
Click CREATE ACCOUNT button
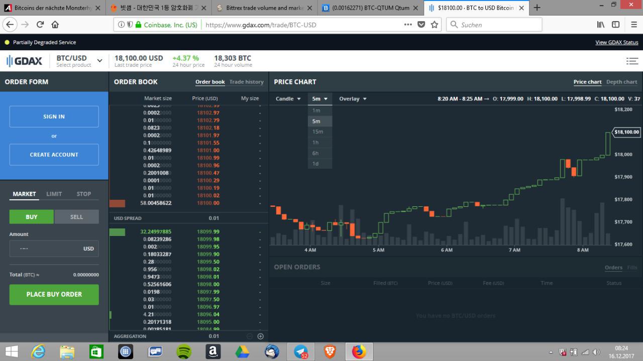point(54,155)
